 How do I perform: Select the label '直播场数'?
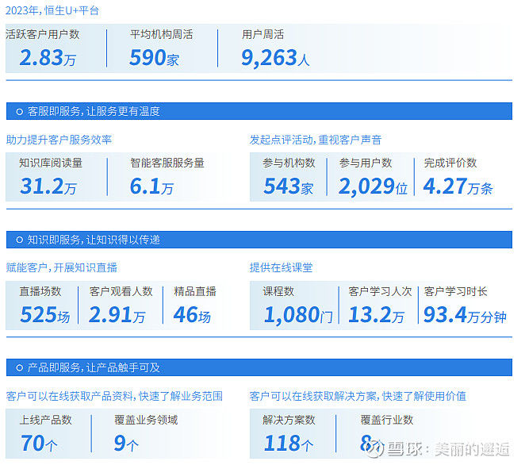[40, 291]
